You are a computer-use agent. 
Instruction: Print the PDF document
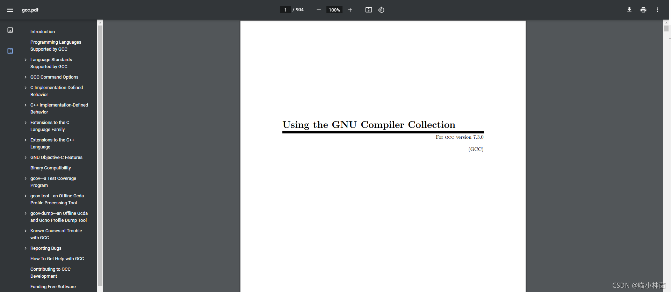(x=643, y=10)
